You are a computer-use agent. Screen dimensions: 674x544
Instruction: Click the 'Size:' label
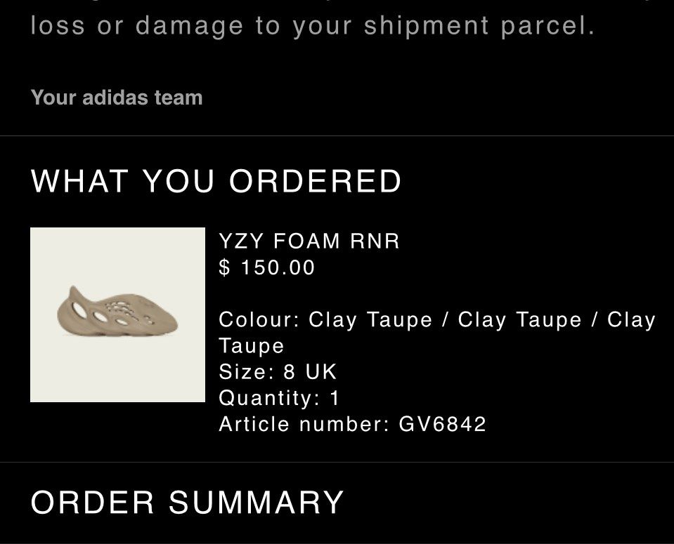pyautogui.click(x=246, y=372)
